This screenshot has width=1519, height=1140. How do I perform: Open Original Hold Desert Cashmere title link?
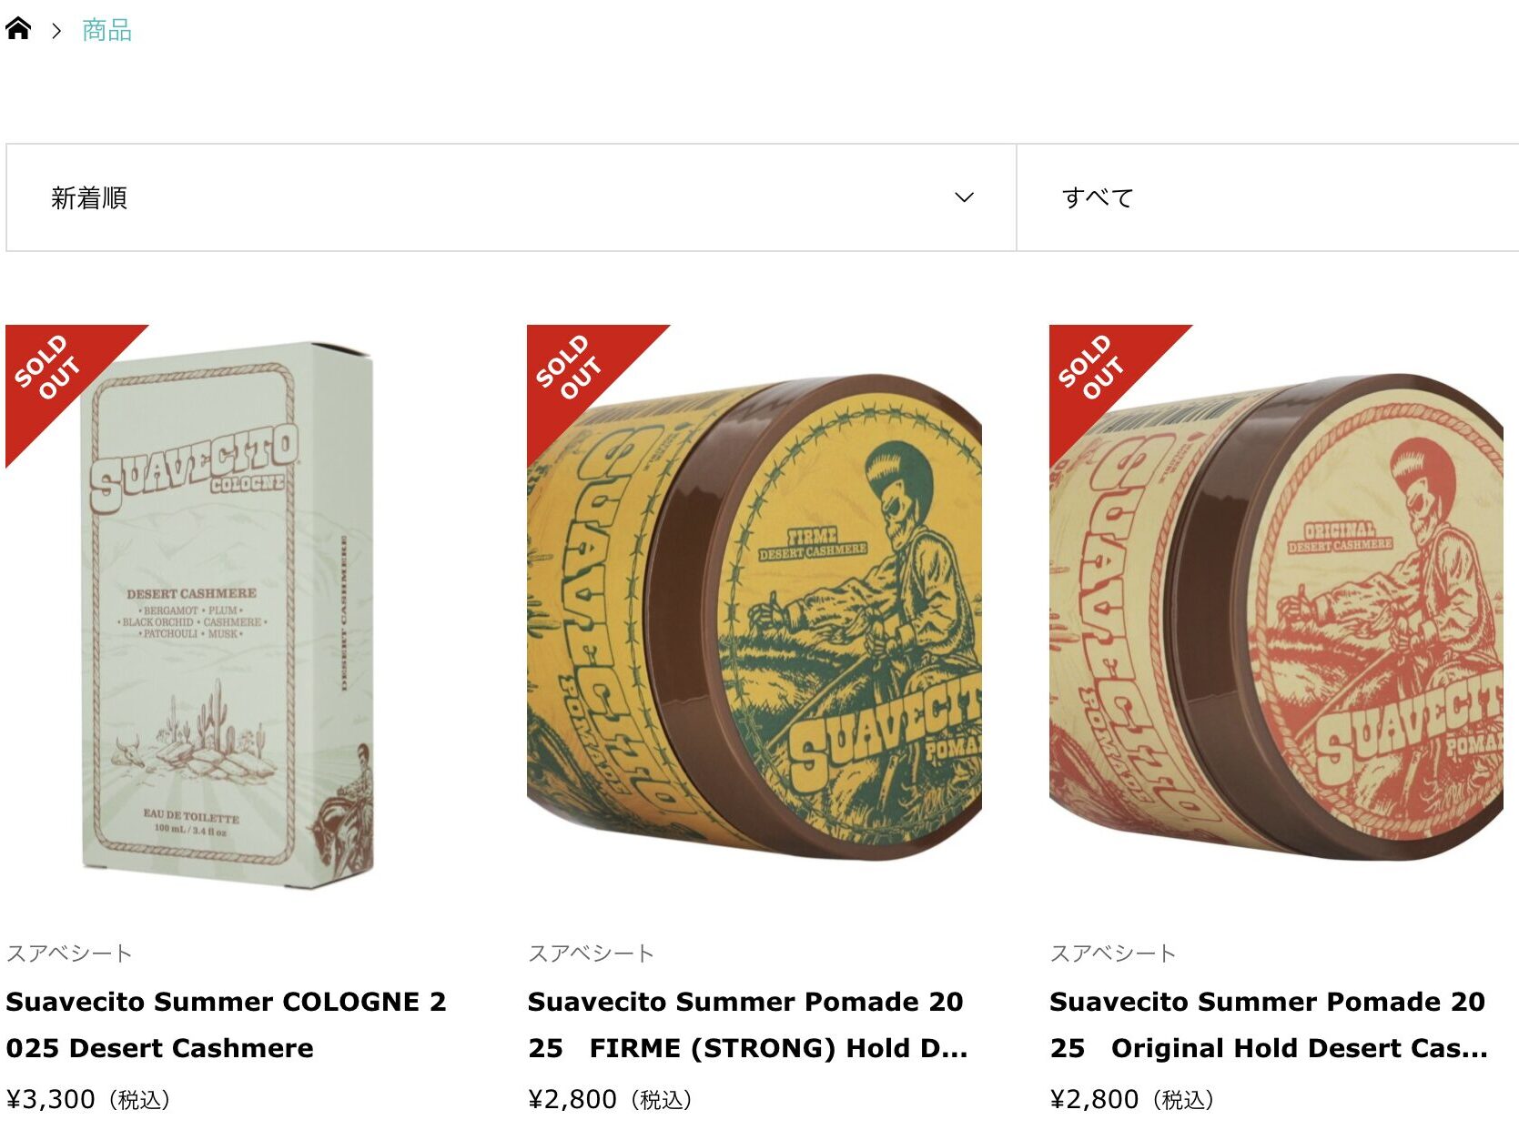click(x=1269, y=1024)
